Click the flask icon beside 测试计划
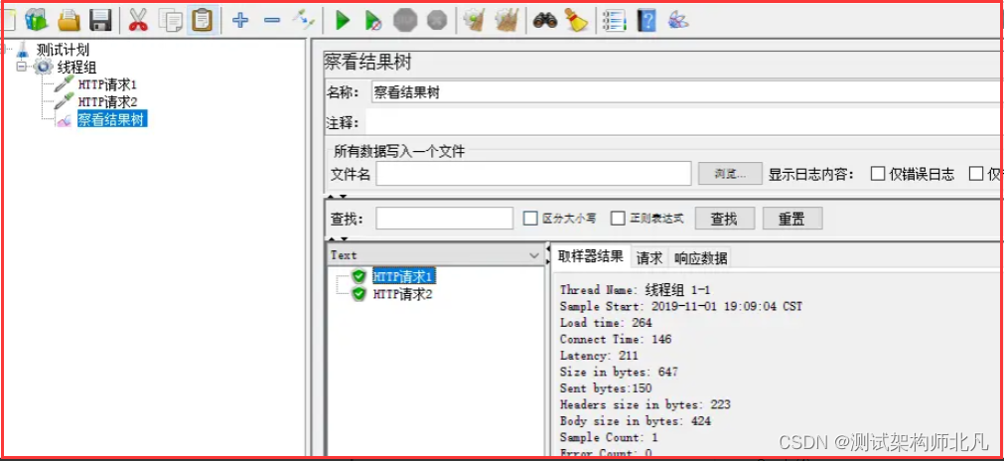This screenshot has width=1004, height=461. coord(23,51)
